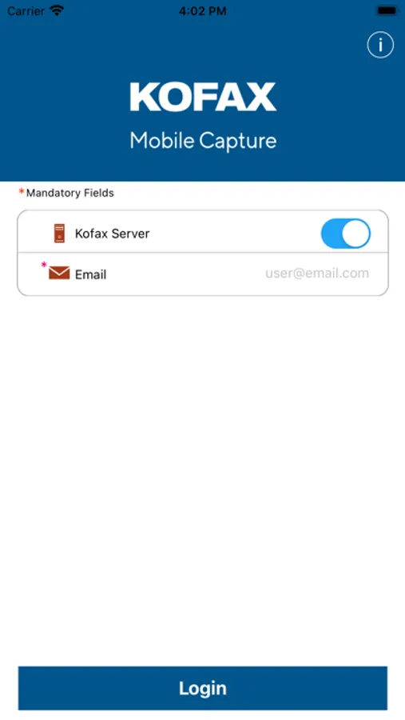
Task: Click the Login button
Action: pos(203,688)
